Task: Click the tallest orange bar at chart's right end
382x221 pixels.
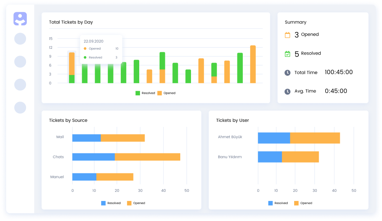Action: tap(253, 64)
